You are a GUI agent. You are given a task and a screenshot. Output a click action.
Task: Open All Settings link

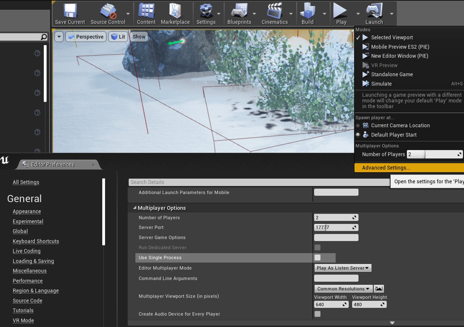coord(26,182)
